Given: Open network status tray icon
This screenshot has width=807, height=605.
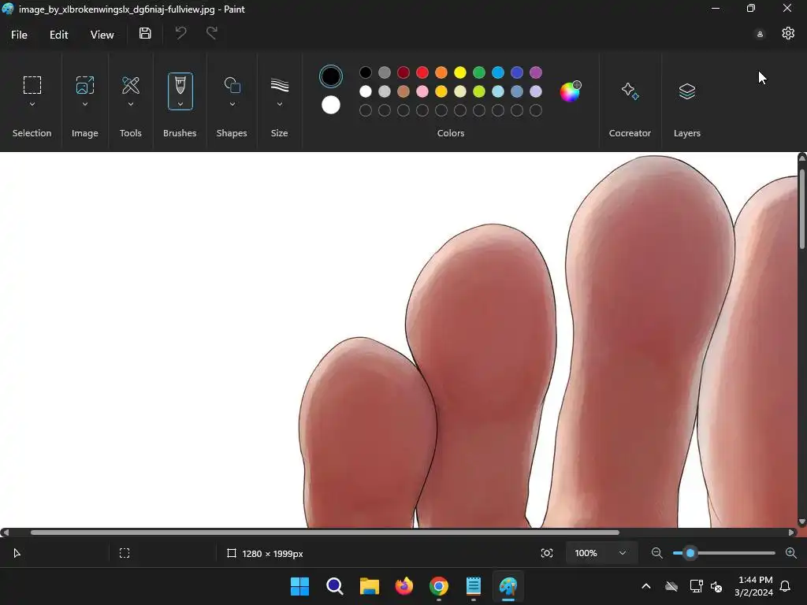Looking at the screenshot, I should coord(697,586).
